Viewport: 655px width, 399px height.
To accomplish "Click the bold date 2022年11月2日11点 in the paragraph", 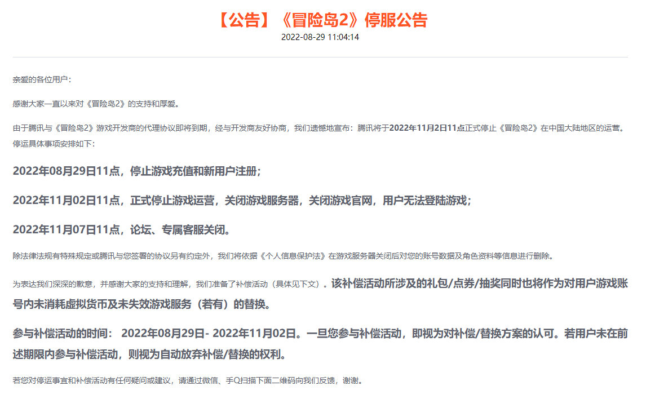I will pos(427,128).
